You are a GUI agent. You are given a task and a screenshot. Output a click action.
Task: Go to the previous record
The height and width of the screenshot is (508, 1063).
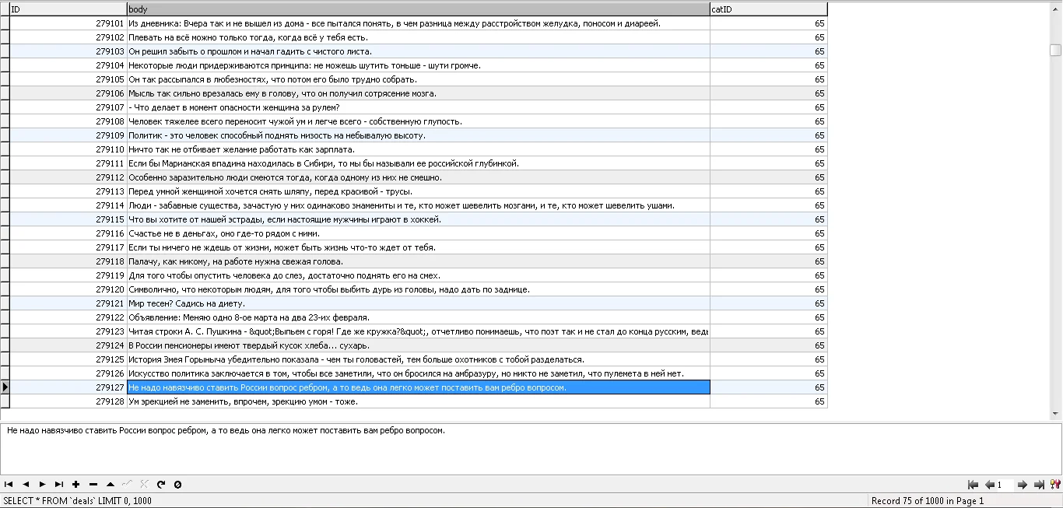click(x=26, y=484)
